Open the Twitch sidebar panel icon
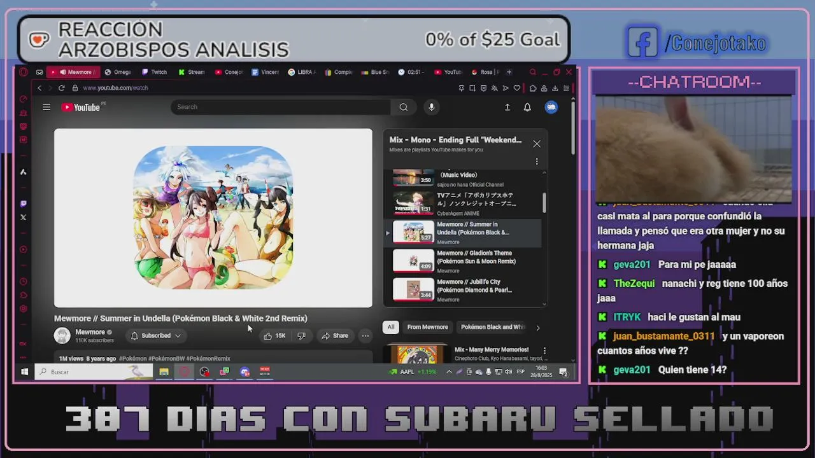The height and width of the screenshot is (458, 815). pos(24,204)
